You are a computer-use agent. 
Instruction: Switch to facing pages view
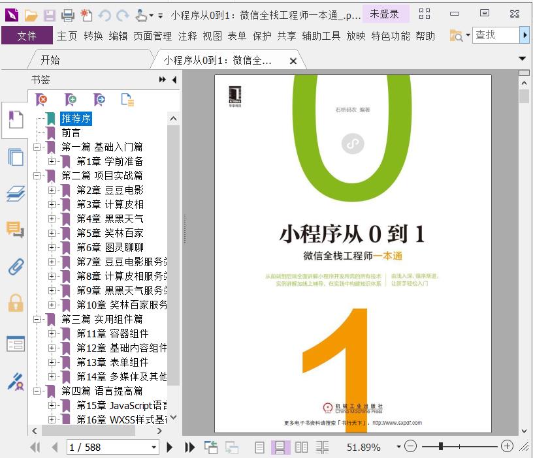click(x=302, y=447)
